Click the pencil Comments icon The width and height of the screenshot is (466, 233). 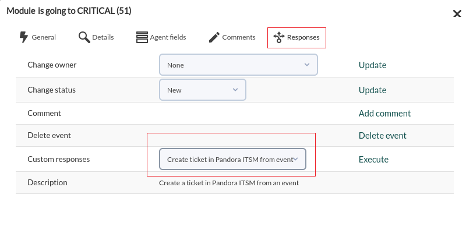(214, 37)
